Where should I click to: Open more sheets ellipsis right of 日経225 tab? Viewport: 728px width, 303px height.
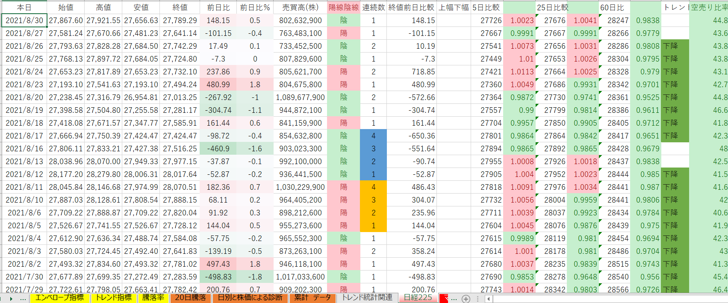[x=454, y=298]
